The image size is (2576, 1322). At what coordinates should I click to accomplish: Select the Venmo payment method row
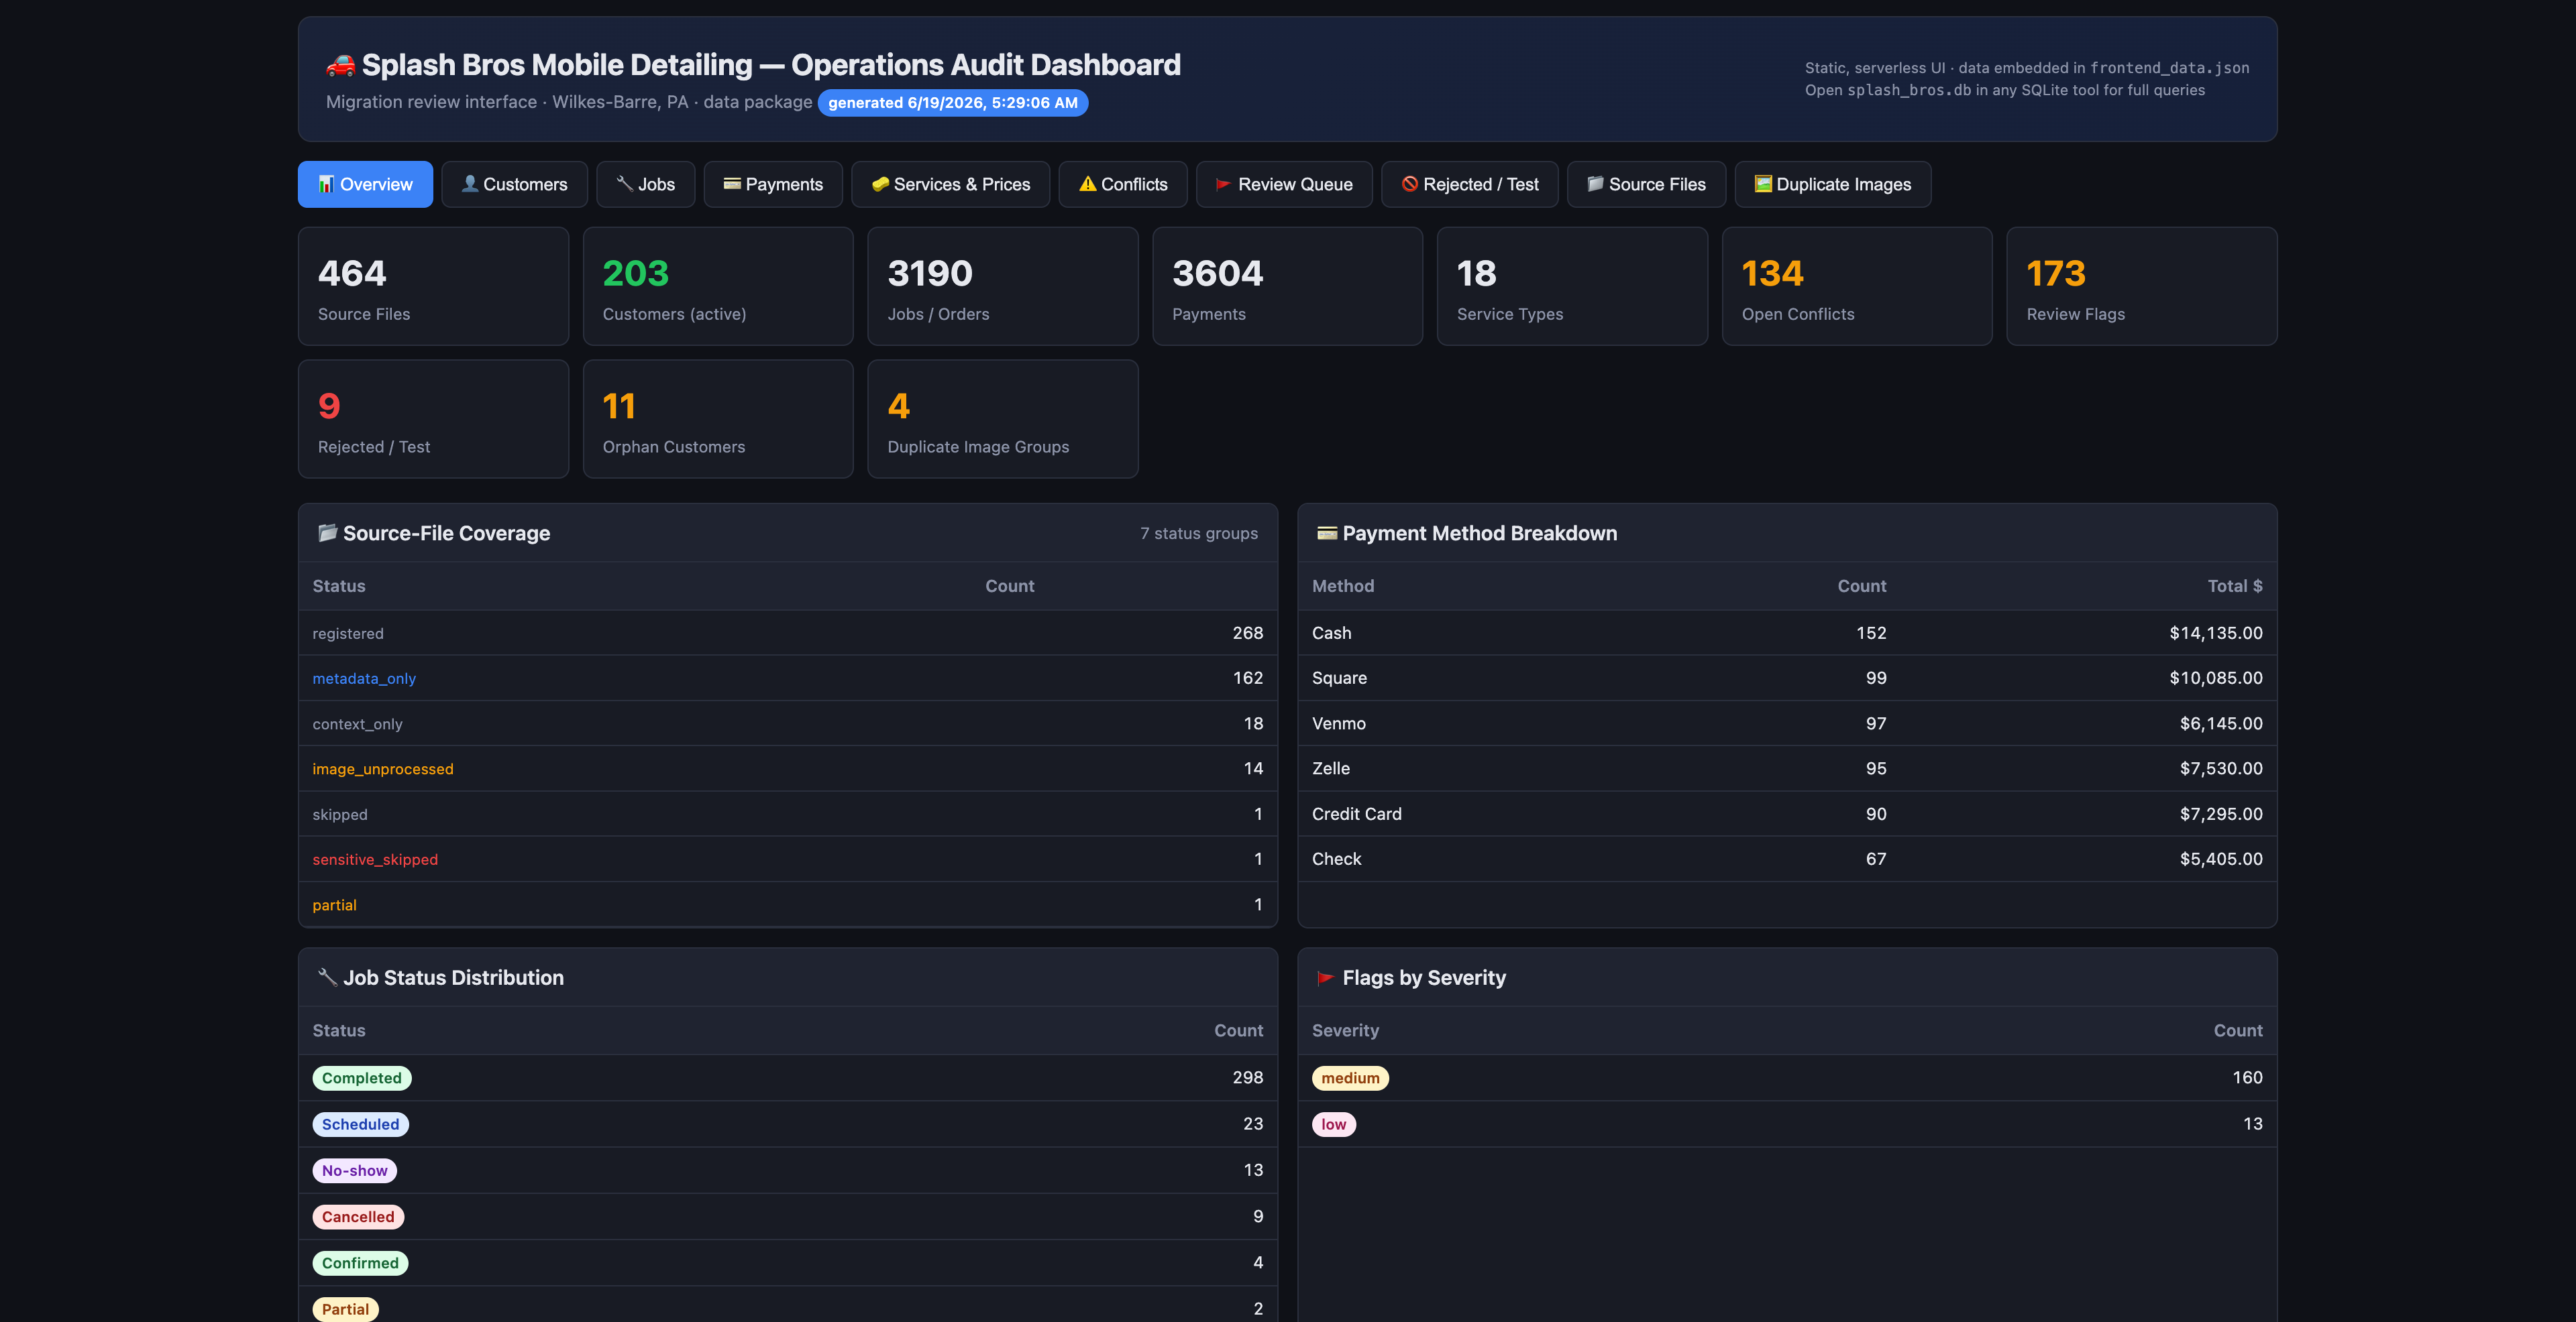1787,723
